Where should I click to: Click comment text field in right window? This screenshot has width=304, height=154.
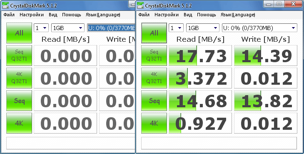[x=219, y=143]
